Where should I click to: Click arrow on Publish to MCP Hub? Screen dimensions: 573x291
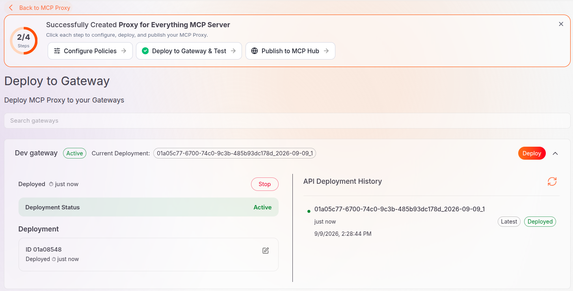(x=326, y=51)
